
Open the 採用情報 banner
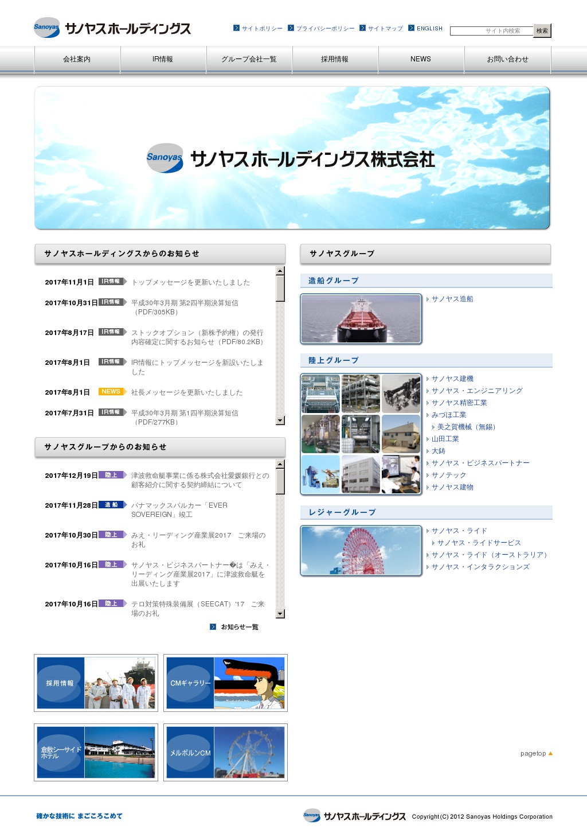tap(96, 683)
